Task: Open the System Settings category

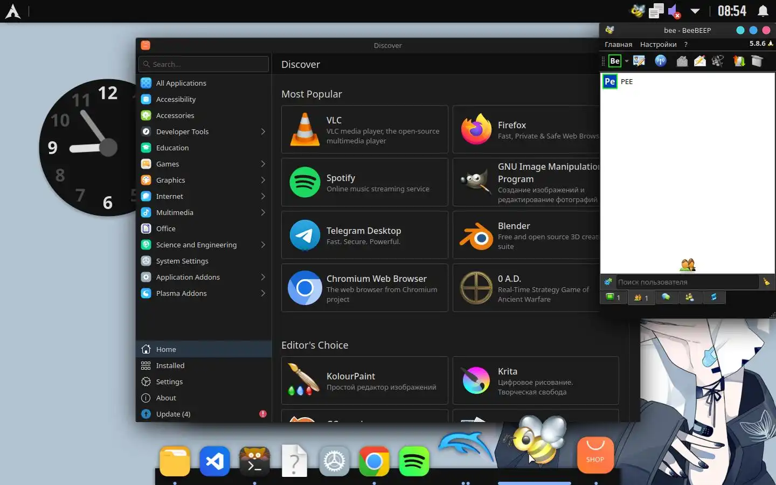Action: pos(204,261)
